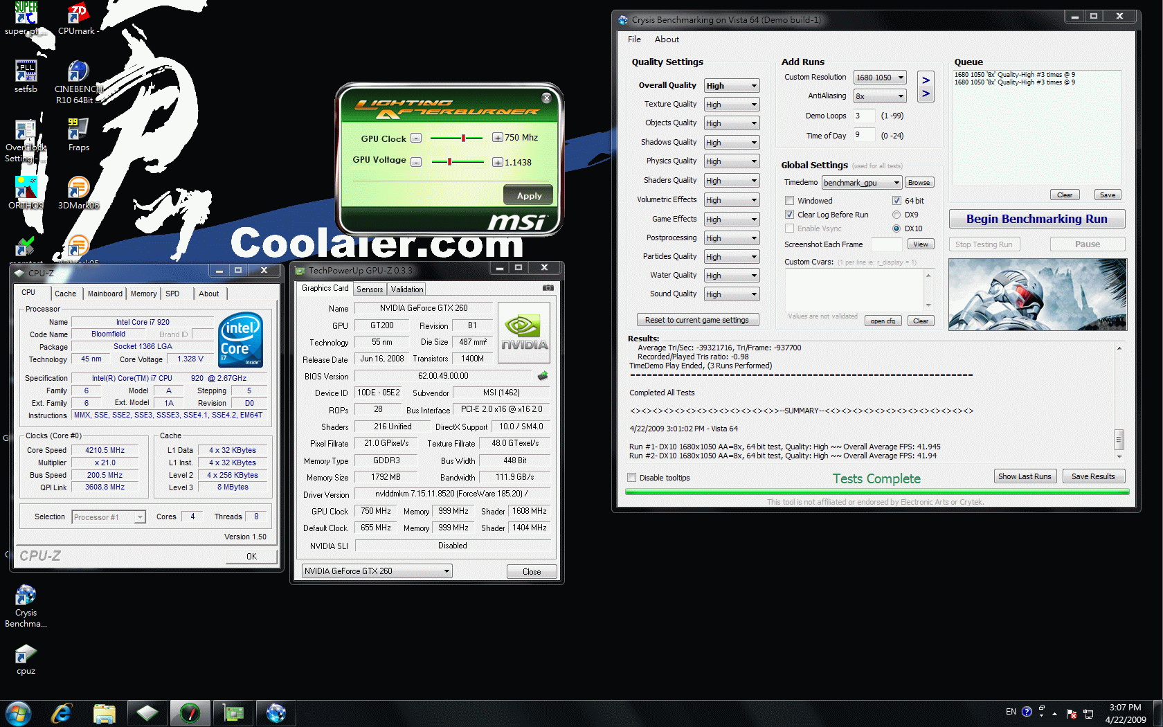1163x727 pixels.
Task: Open the cpuz desktop icon
Action: pyautogui.click(x=26, y=658)
